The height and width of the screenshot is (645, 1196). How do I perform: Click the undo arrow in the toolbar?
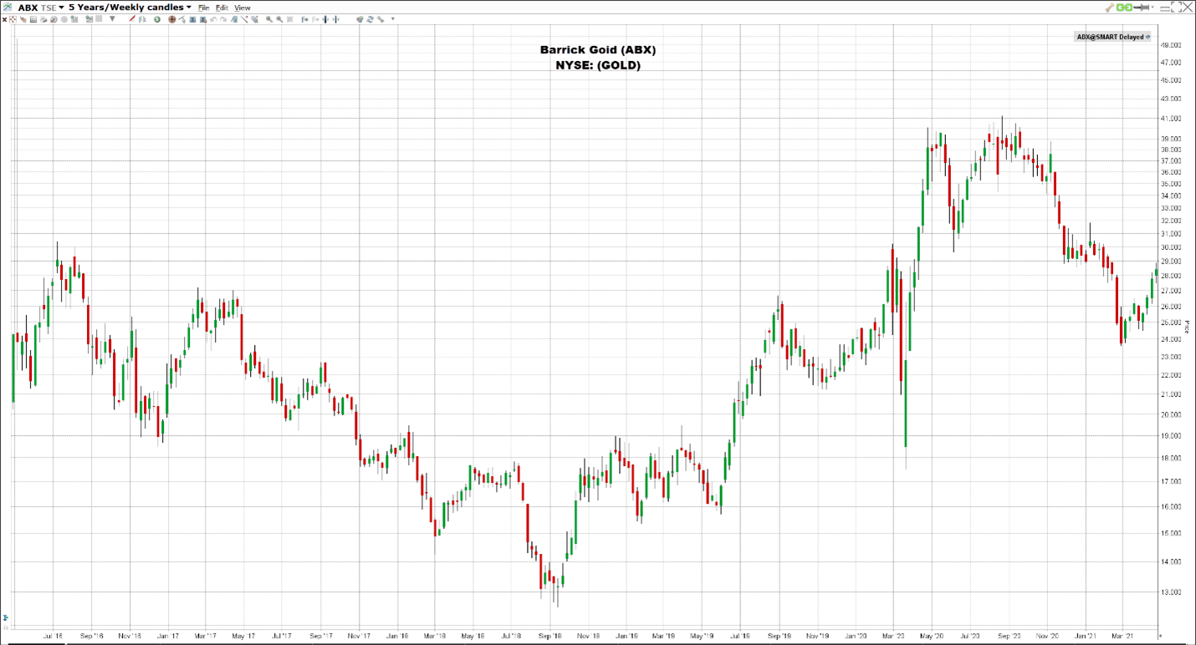(x=213, y=19)
